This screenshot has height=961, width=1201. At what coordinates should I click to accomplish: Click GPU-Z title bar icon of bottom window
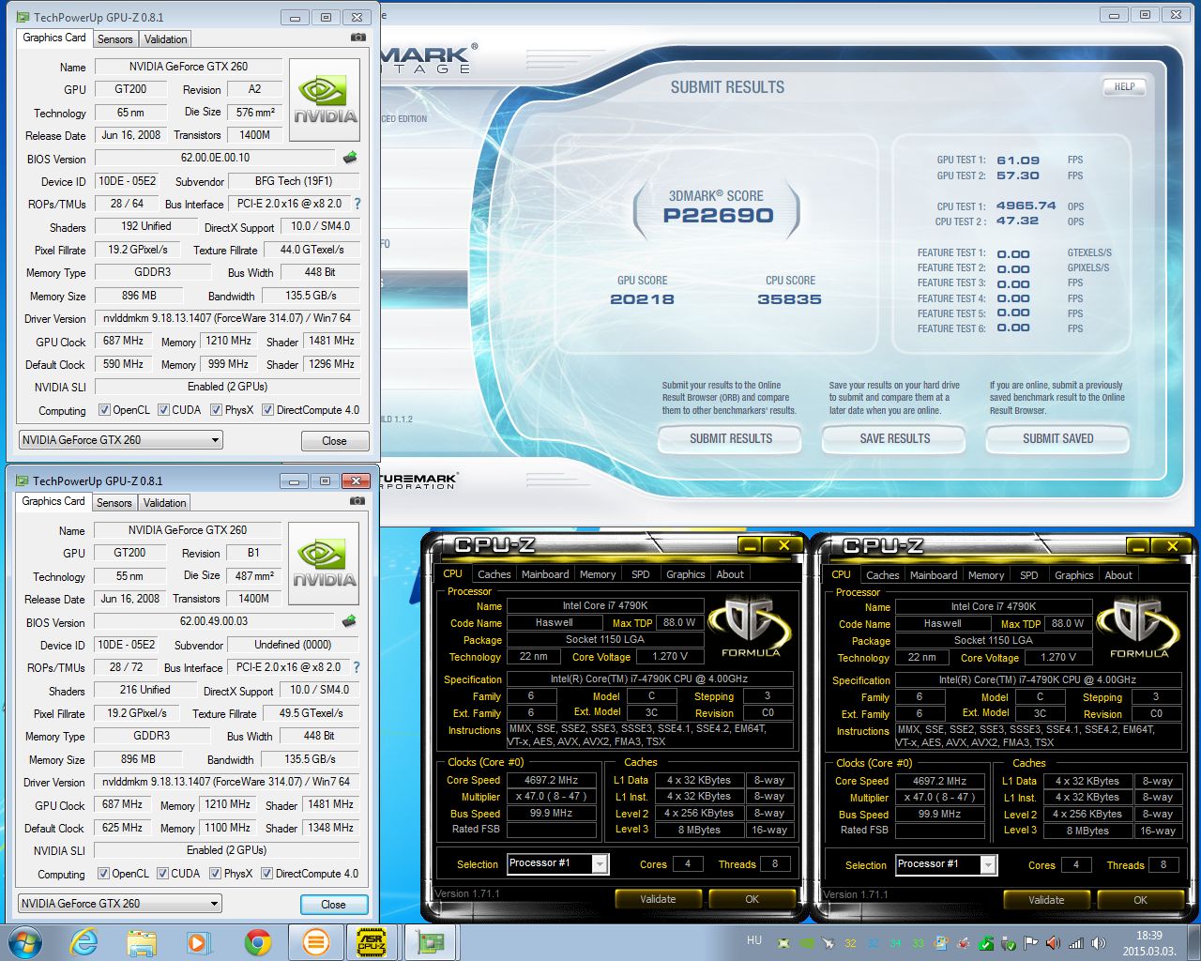pyautogui.click(x=22, y=480)
